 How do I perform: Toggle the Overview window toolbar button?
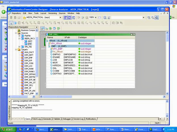(73, 17)
